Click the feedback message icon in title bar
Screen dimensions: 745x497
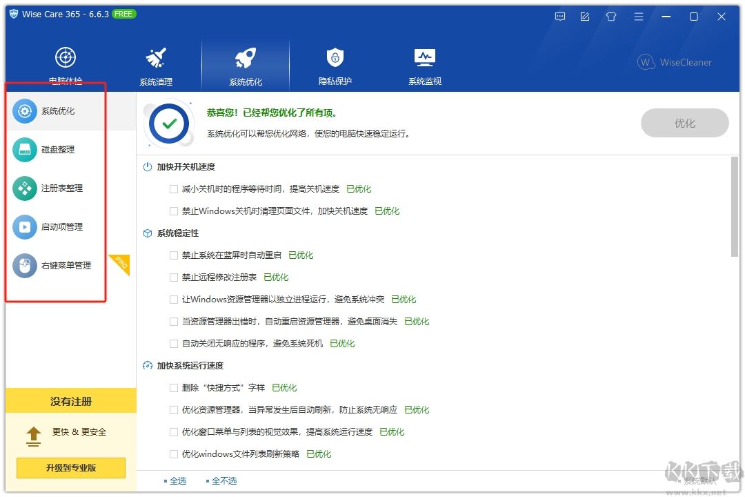[560, 17]
